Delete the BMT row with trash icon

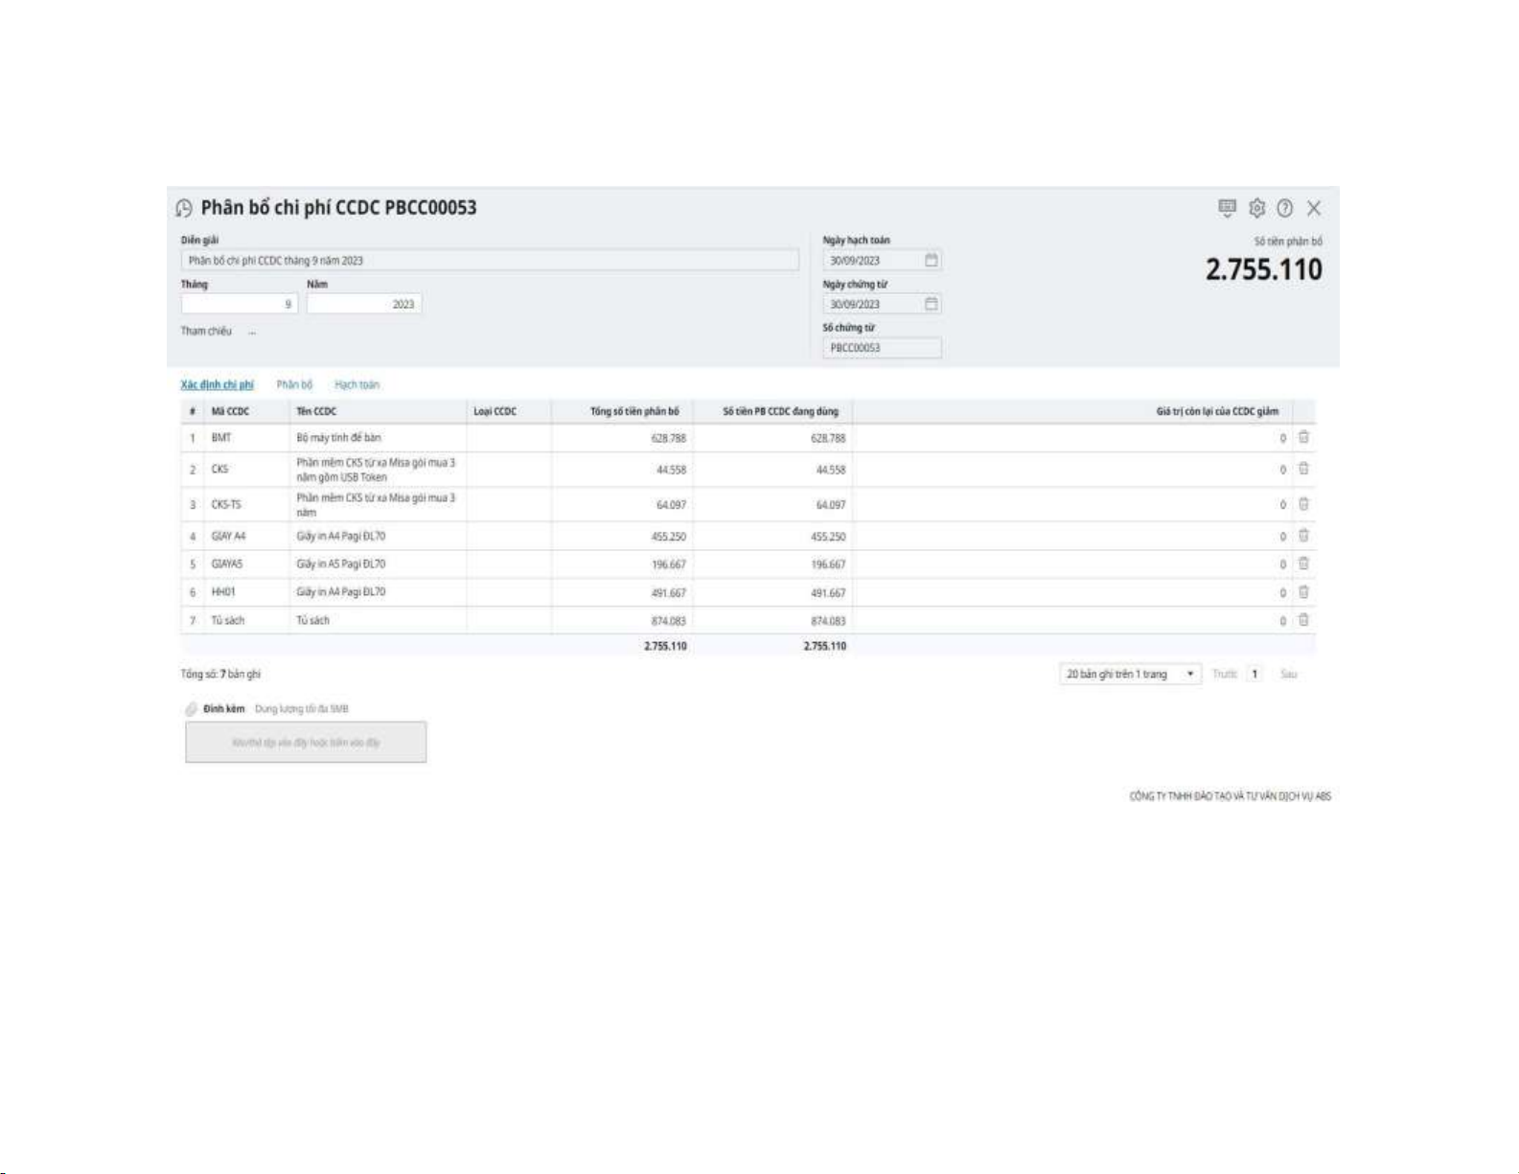[x=1303, y=437]
